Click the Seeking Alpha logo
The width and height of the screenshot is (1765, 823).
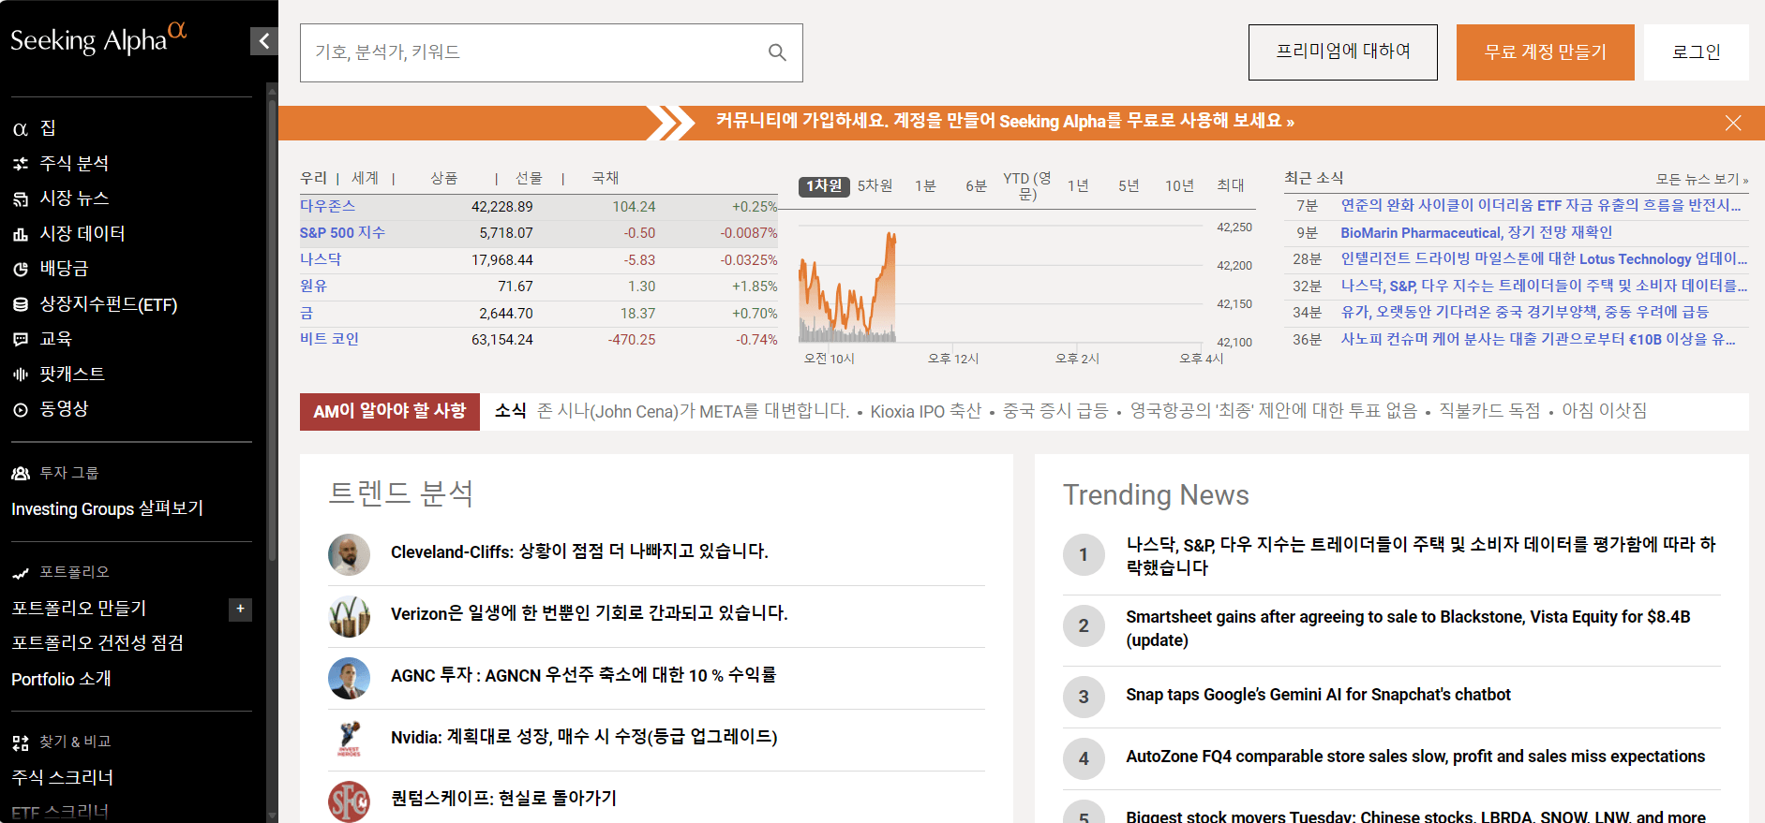coord(98,39)
